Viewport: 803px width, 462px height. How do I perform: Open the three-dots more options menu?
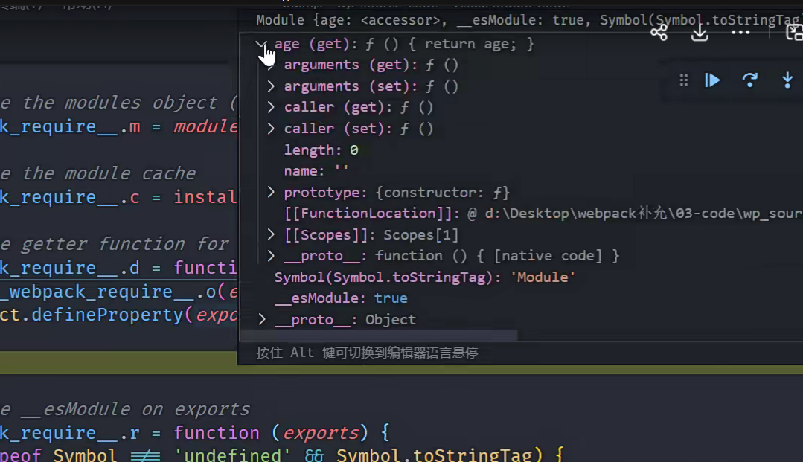(x=740, y=32)
